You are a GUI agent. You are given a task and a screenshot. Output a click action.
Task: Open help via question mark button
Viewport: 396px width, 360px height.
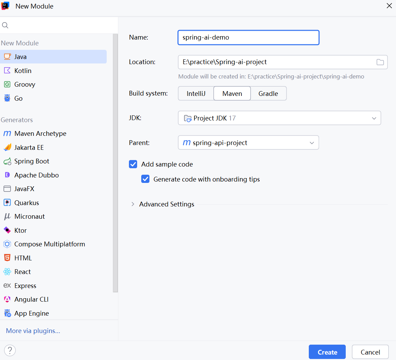tap(10, 350)
